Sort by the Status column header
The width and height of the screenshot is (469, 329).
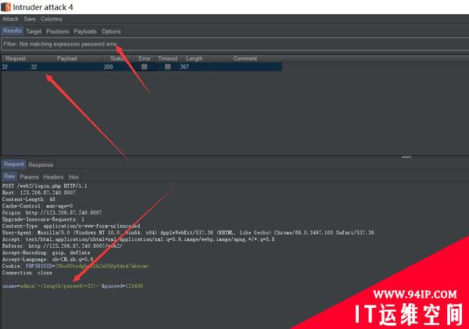(117, 58)
